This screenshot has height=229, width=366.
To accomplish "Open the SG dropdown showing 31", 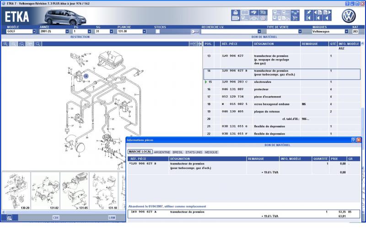I will point(111,32).
